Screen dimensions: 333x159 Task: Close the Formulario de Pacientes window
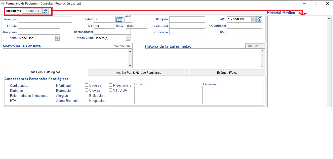(327, 4)
